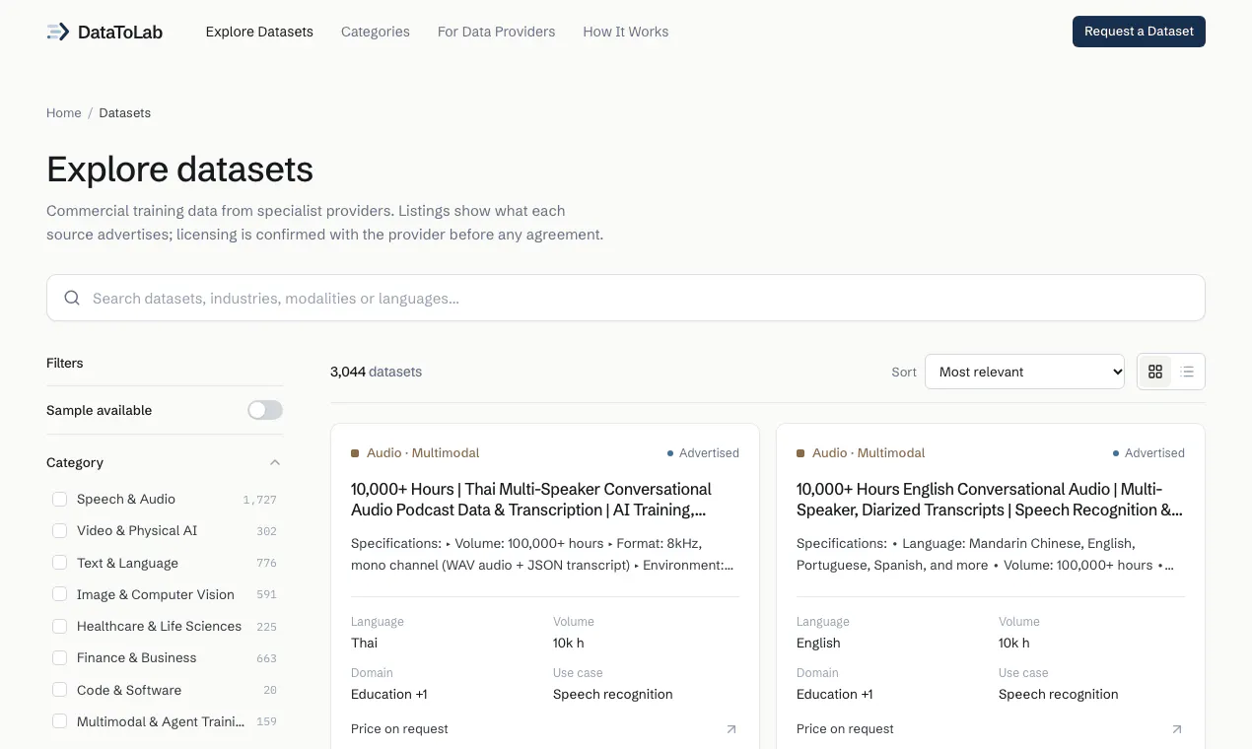The width and height of the screenshot is (1252, 749).
Task: Open Categories nav item
Action: [x=376, y=32]
